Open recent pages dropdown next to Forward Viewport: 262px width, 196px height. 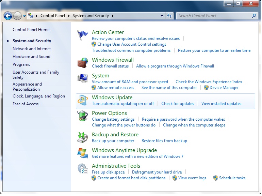24,16
